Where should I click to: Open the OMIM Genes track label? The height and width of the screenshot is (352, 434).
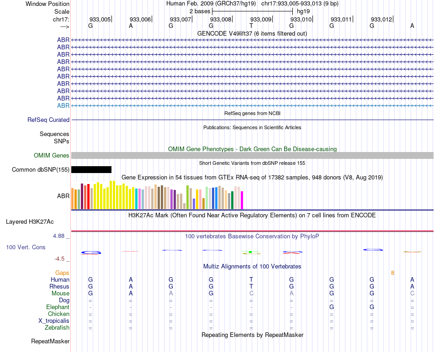(52, 155)
